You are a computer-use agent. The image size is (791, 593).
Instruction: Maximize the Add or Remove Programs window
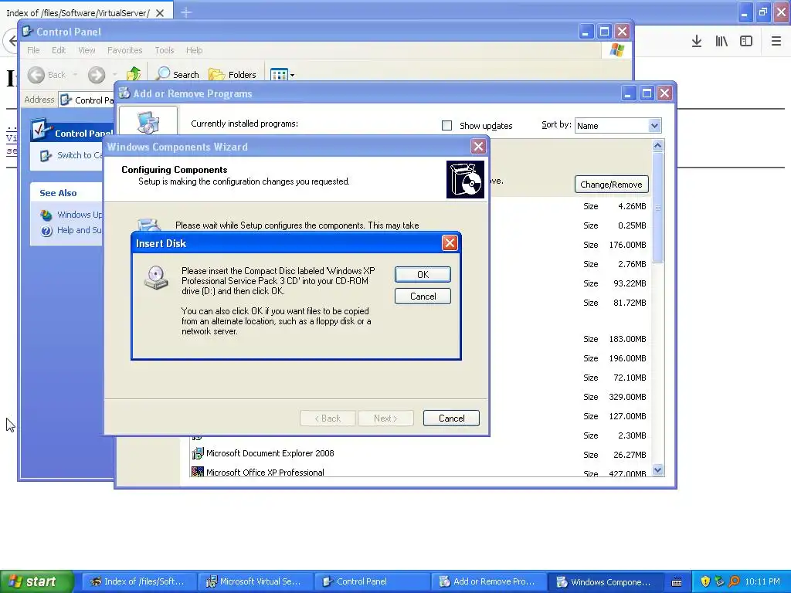(x=647, y=93)
